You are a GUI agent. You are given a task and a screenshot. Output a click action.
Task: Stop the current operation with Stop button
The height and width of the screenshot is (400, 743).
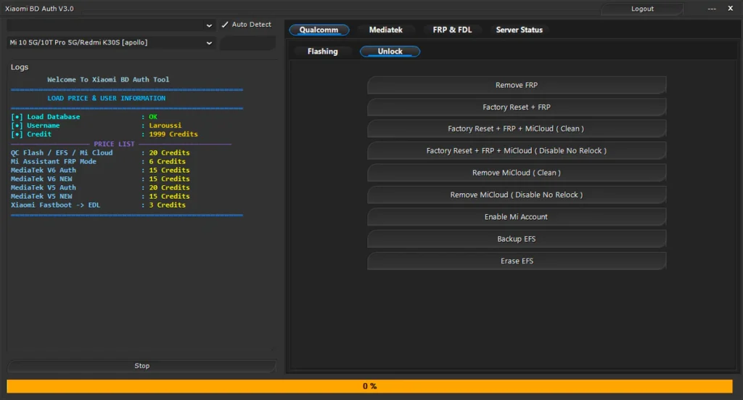click(x=142, y=366)
